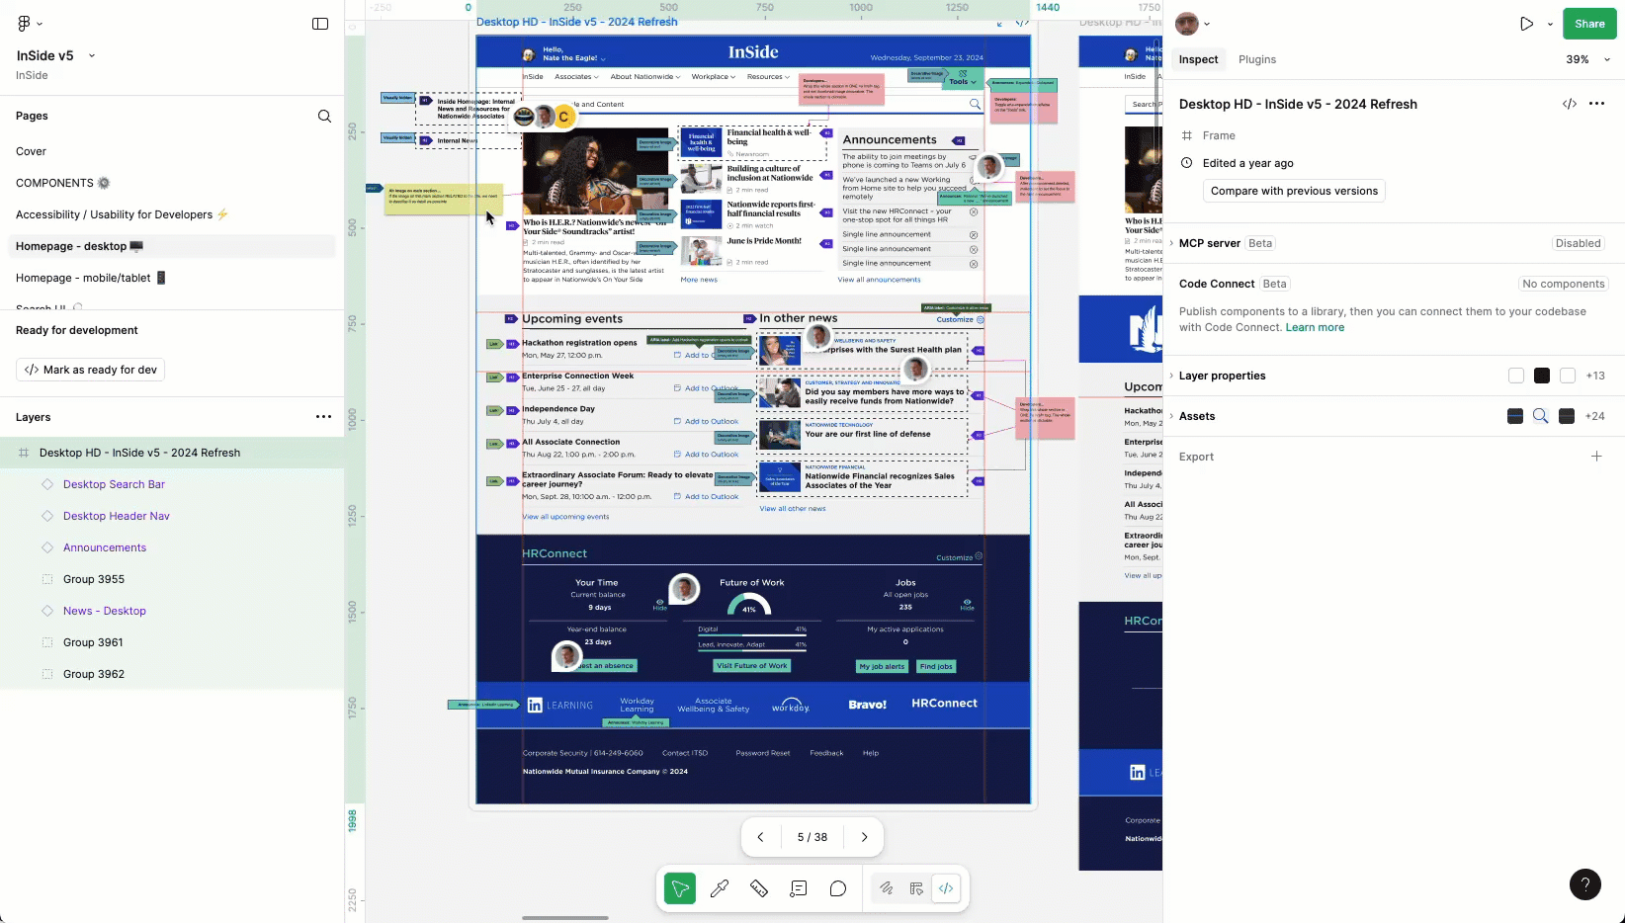Go to the previous frame arrow
Image resolution: width=1625 pixels, height=923 pixels.
(x=760, y=837)
